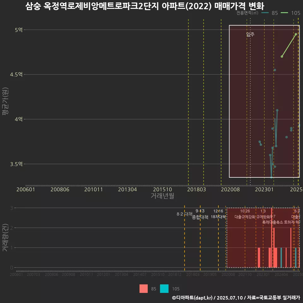
Task: Click the 특례대출축소 policy label
Action: (x=272, y=222)
